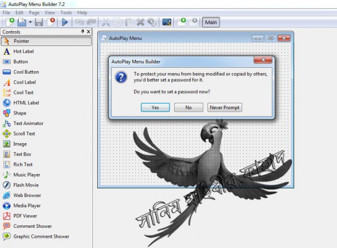Screen dimensions: 337x248
Task: Click the toolbar icon right of Delete
Action: click(x=152, y=22)
